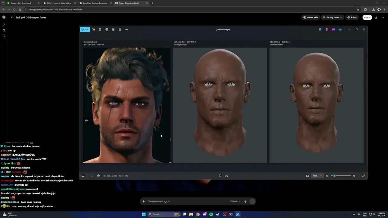Open browser extensions menu
388x218 pixels.
click(365, 9)
